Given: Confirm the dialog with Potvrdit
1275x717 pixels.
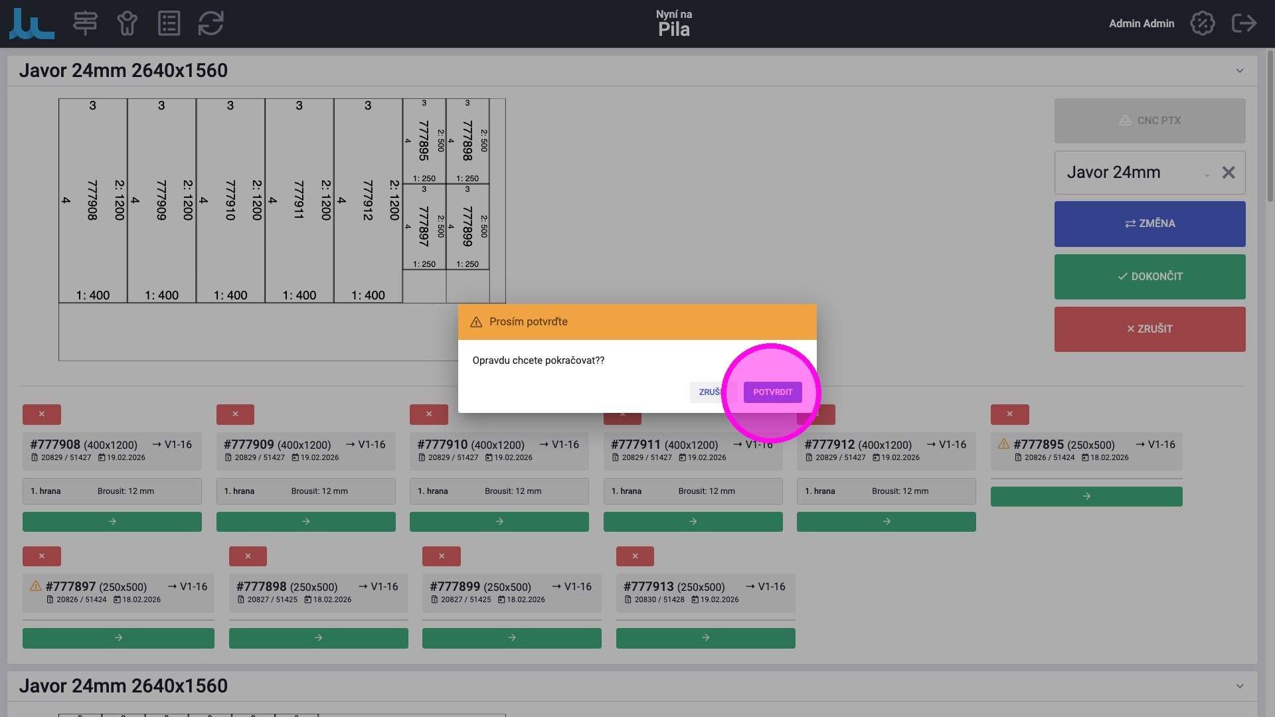Looking at the screenshot, I should pyautogui.click(x=772, y=392).
